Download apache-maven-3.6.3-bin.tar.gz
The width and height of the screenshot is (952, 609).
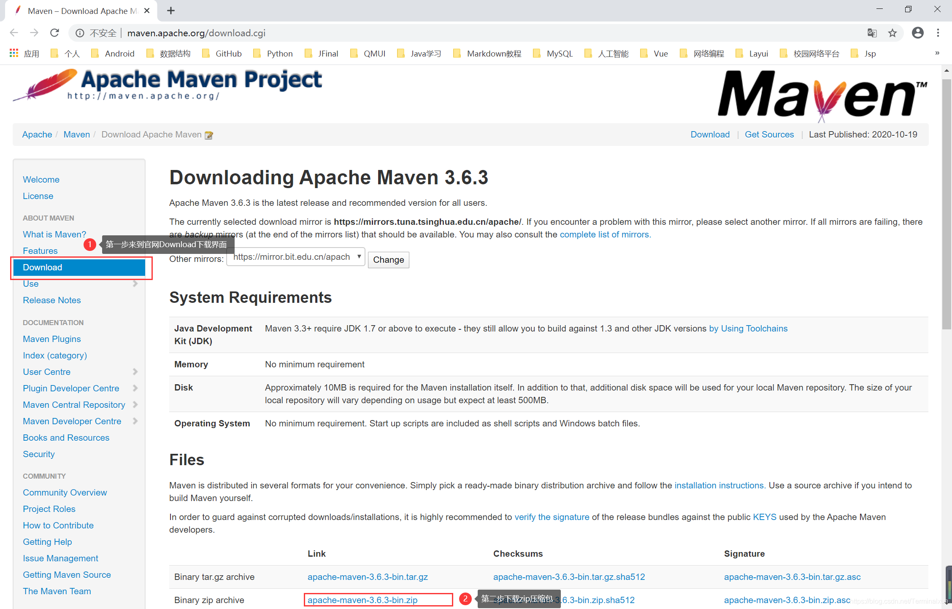point(368,577)
